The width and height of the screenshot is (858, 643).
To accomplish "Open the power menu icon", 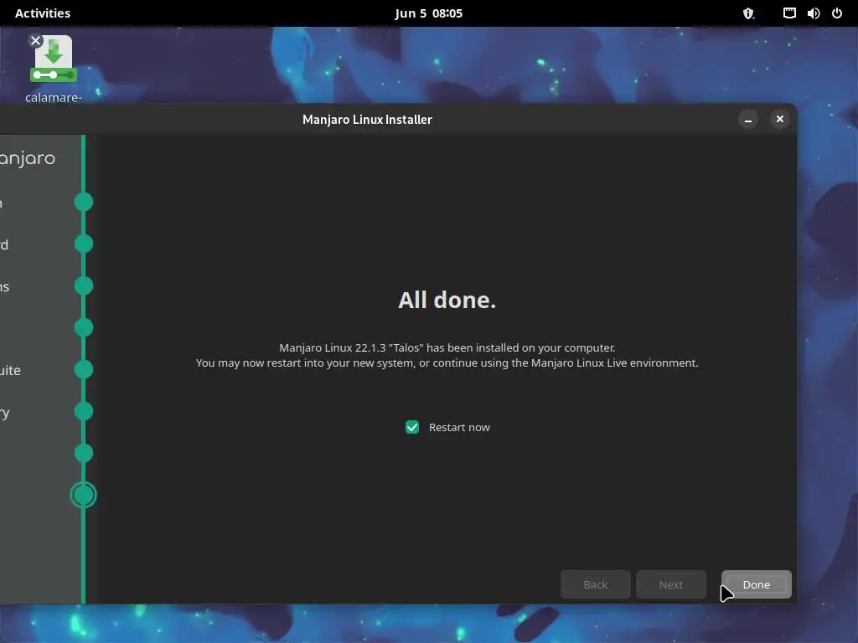I will pos(837,13).
